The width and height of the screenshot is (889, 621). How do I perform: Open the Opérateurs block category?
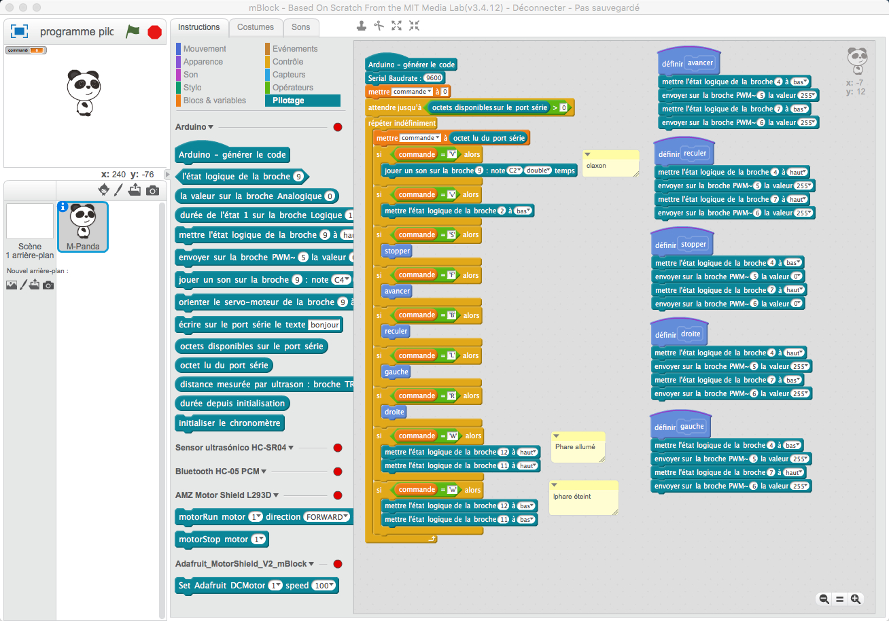(293, 88)
